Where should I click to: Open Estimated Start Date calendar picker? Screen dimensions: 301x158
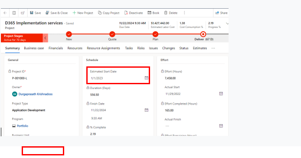147,78
